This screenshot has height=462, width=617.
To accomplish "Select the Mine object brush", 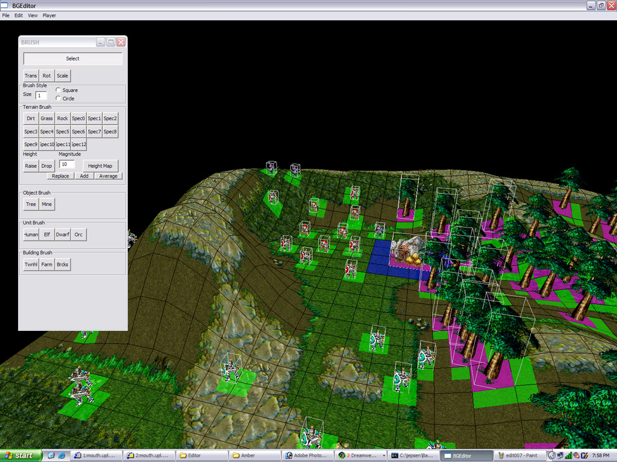I will 46,205.
